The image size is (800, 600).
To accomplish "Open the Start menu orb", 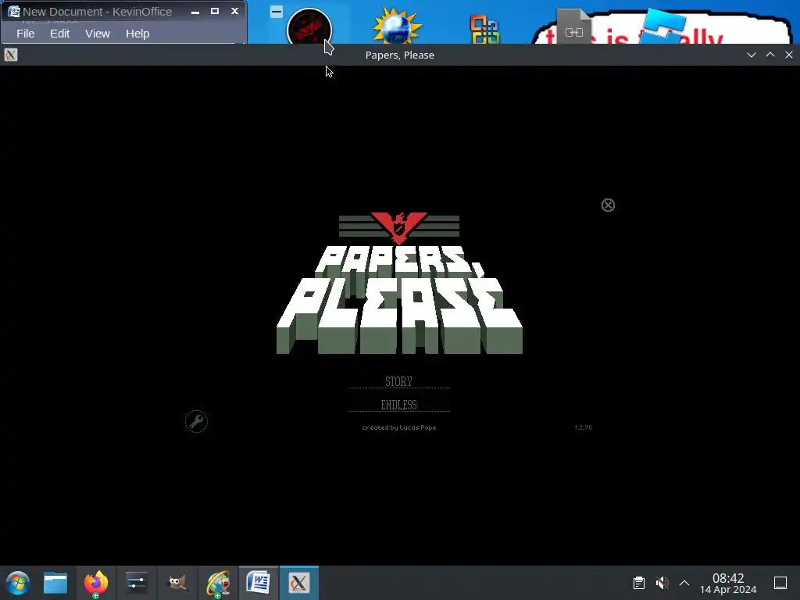I will (x=18, y=583).
